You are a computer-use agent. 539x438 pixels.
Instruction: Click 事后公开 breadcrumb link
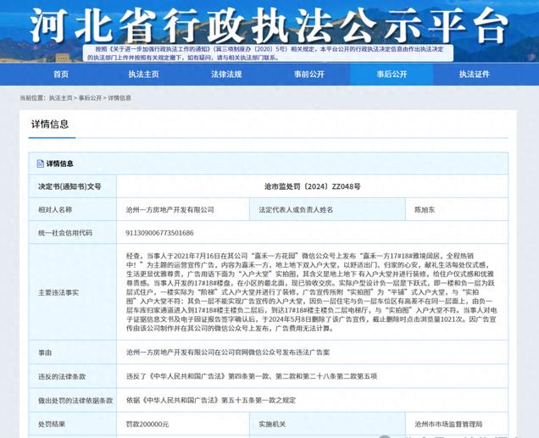pyautogui.click(x=90, y=98)
